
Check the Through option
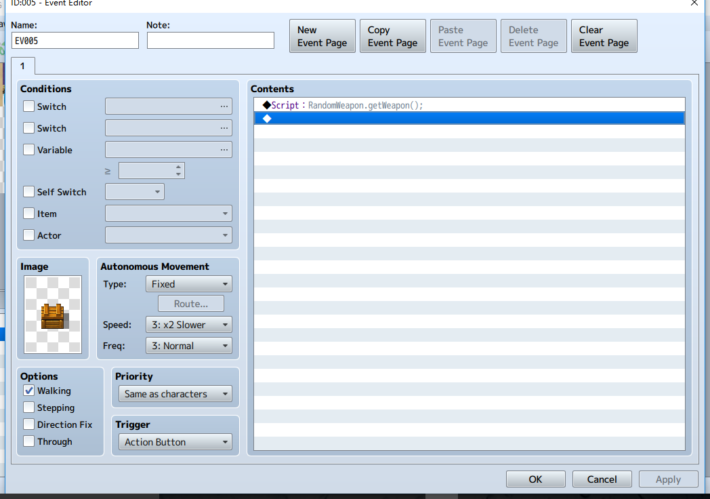(x=28, y=441)
